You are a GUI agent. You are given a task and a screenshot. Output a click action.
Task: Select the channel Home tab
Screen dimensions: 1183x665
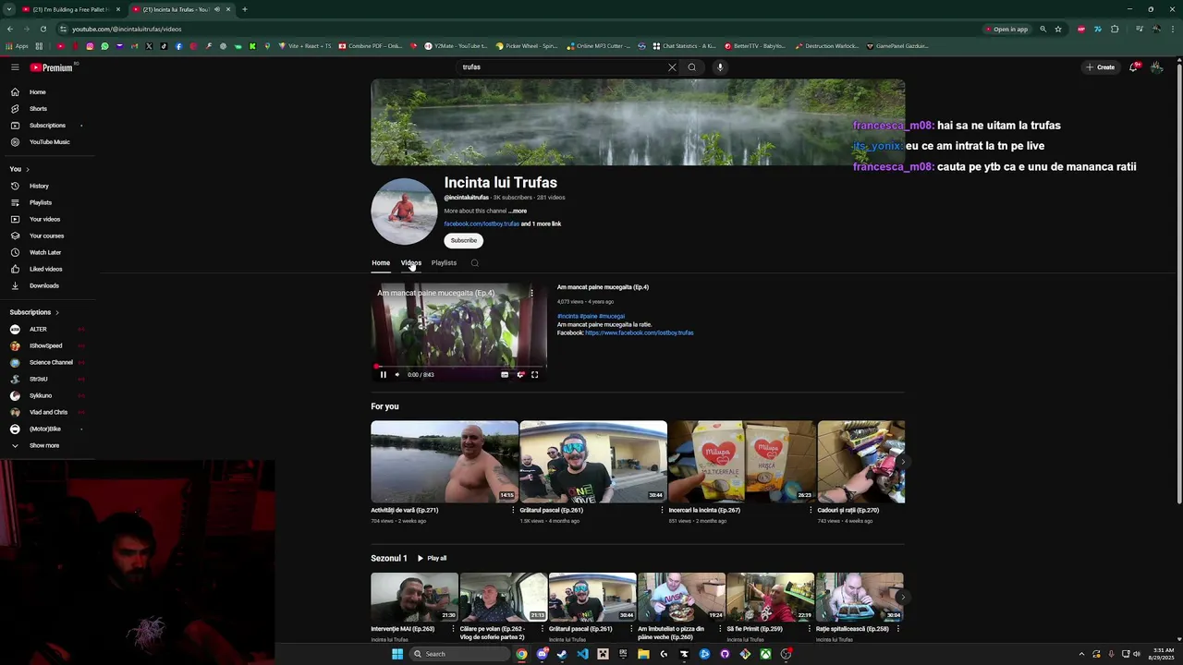click(381, 263)
